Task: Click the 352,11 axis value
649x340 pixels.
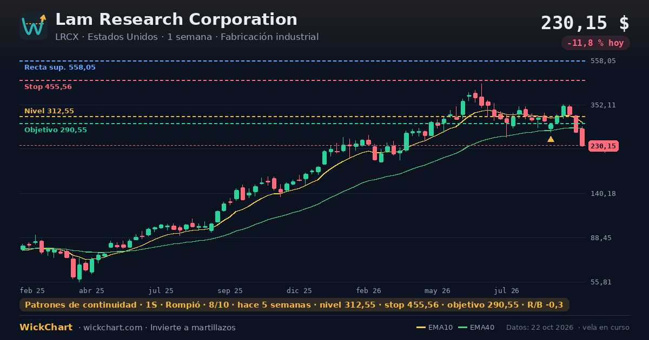Action: [x=604, y=105]
